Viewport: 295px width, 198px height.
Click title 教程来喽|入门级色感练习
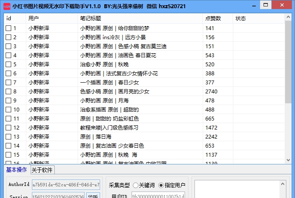point(109,128)
